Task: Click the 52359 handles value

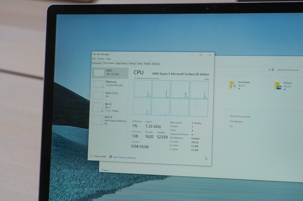Action: coord(162,137)
